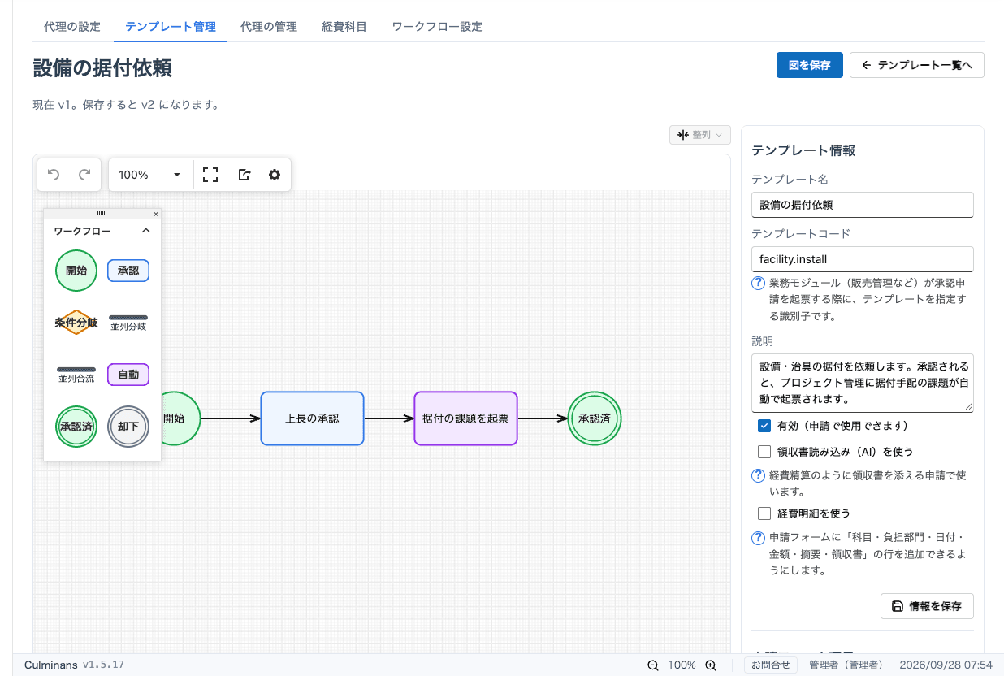
Task: Click help icon beside receipt hint
Action: click(x=758, y=476)
